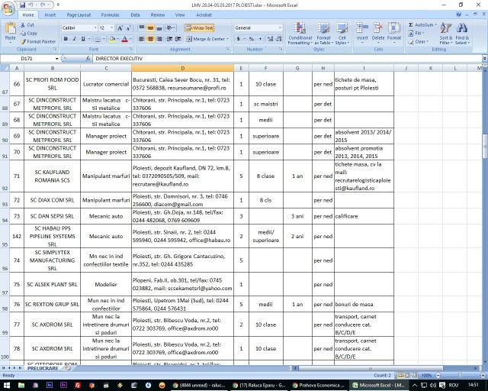Screen dimensions: 488x391
Task: Click Cut in the Clipboard group
Action: pos(27,25)
